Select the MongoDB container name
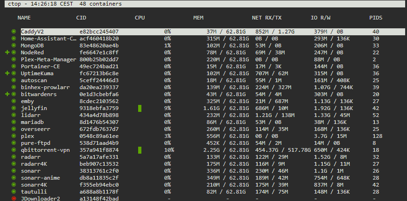The height and width of the screenshot is (201, 407). click(x=33, y=45)
